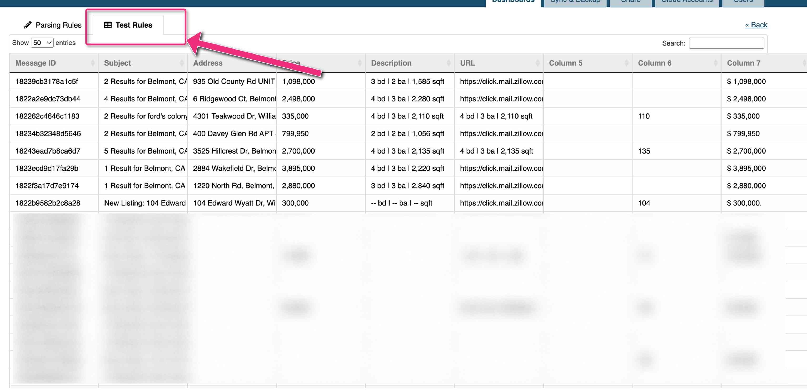The width and height of the screenshot is (807, 391).
Task: Click Column 7 value $ 2,880,000
Action: point(746,186)
